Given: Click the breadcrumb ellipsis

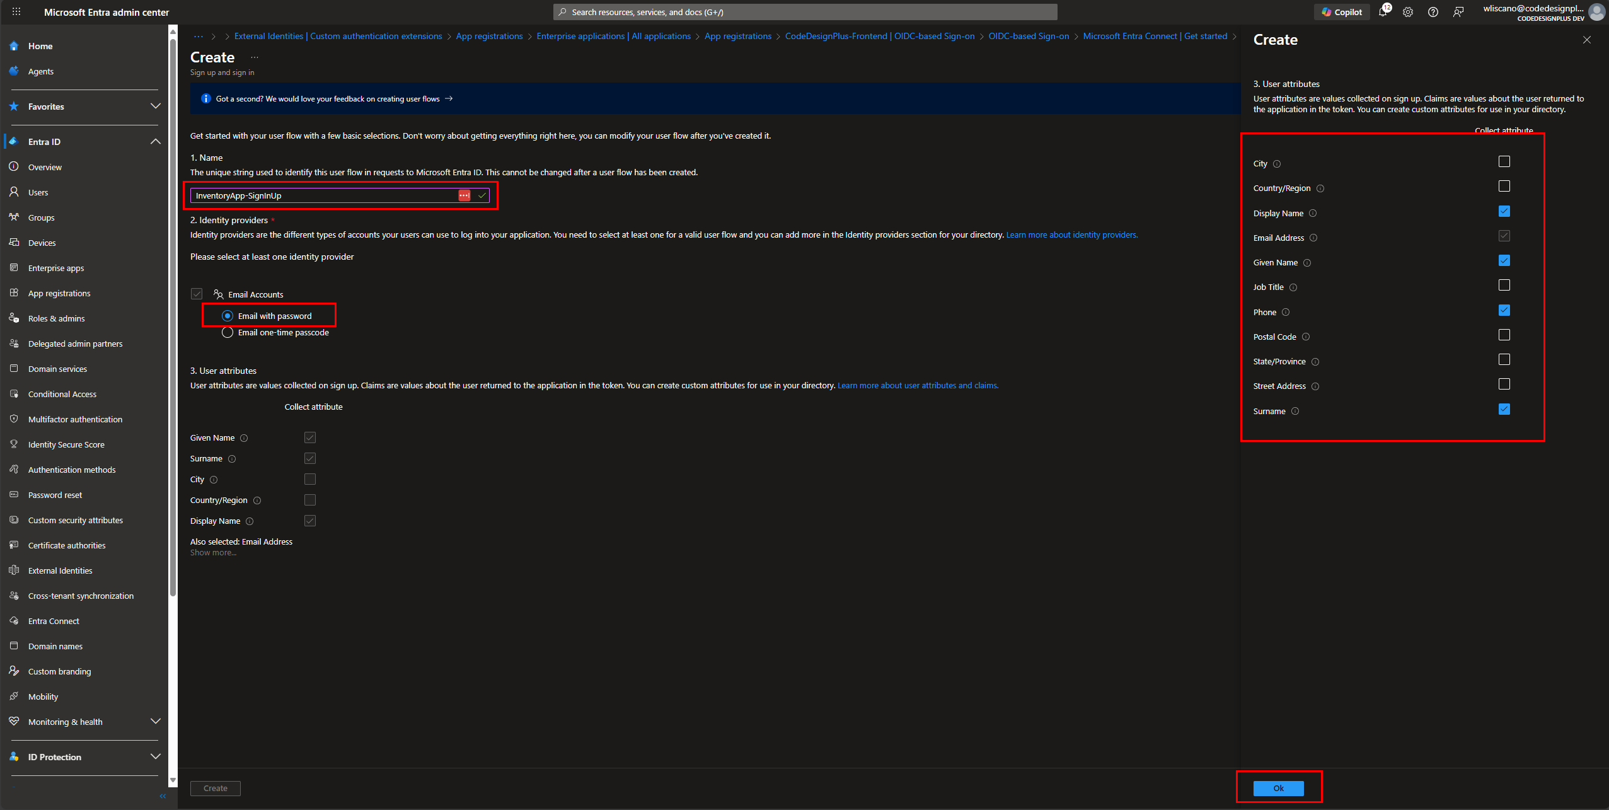Looking at the screenshot, I should tap(199, 37).
